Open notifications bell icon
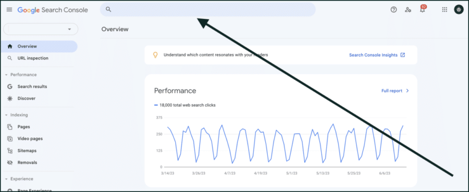This screenshot has height=192, width=469. (x=422, y=9)
